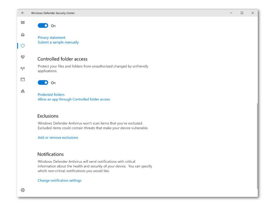Viewport: 275px width, 206px height.
Task: Open App & browser control window icon
Action: pos(23,79)
